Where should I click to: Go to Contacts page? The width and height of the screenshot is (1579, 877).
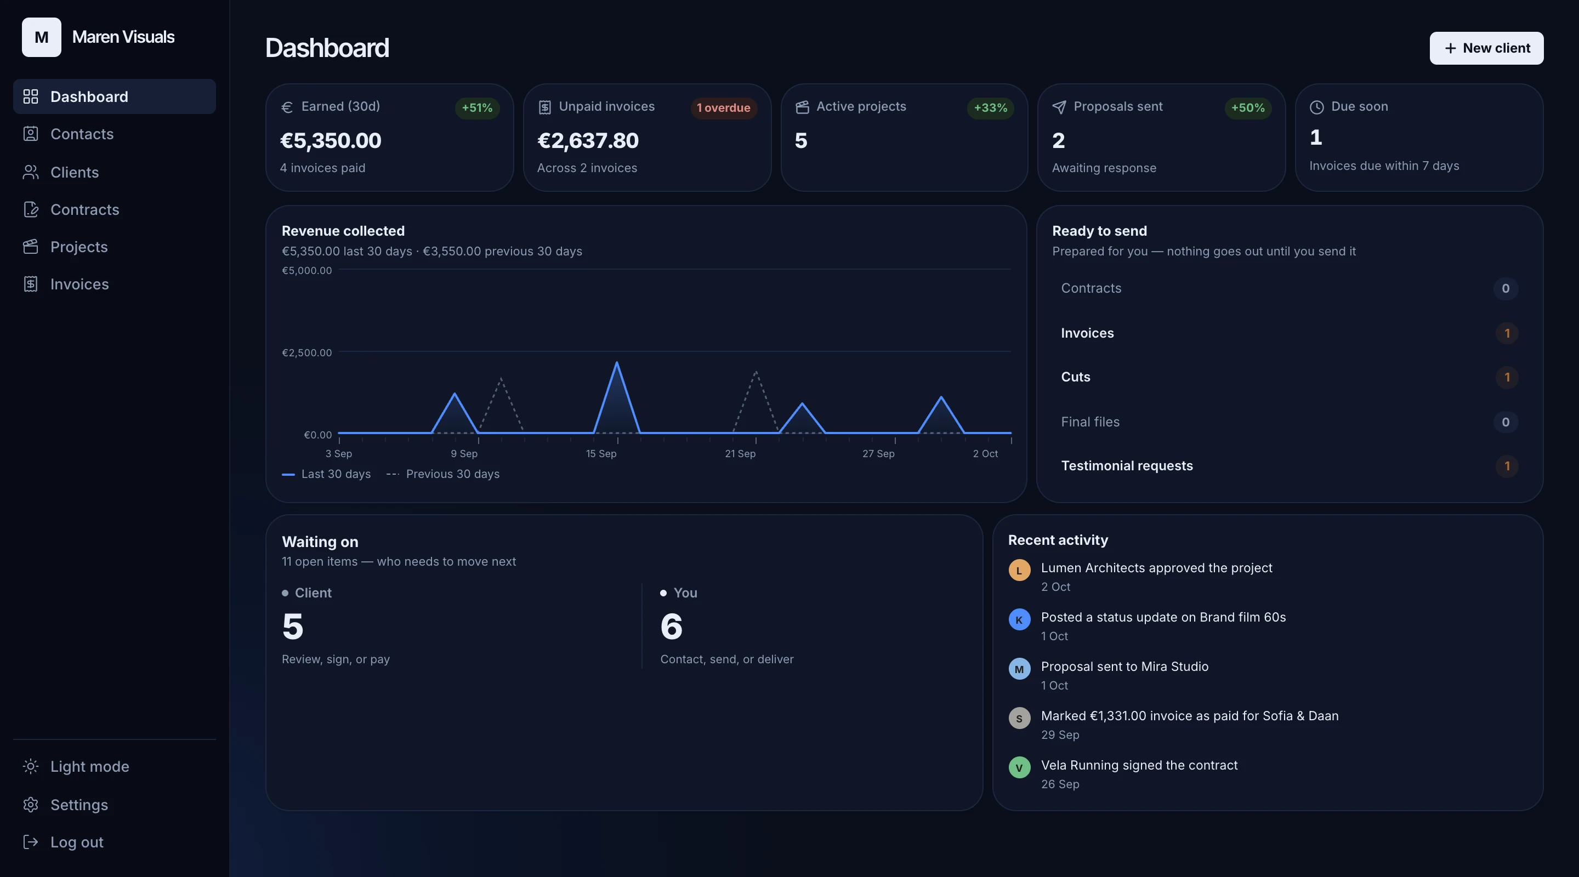coord(115,134)
